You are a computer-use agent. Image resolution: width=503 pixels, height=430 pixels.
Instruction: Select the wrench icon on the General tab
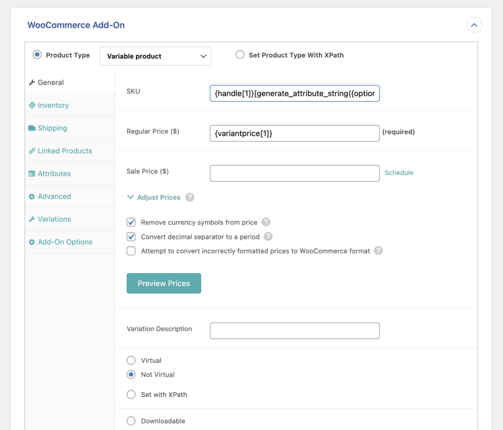coord(32,83)
